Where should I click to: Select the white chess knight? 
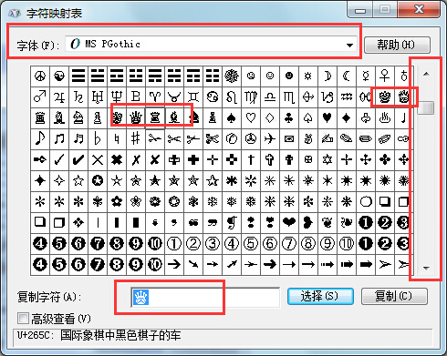(x=78, y=117)
